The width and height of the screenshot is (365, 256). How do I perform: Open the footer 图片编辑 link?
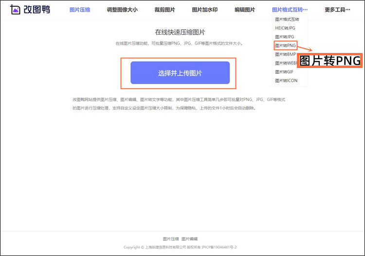(189, 239)
